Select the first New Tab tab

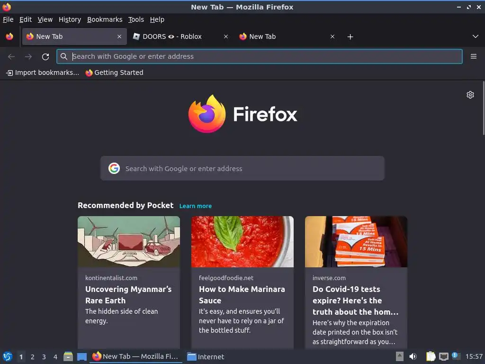click(x=74, y=36)
